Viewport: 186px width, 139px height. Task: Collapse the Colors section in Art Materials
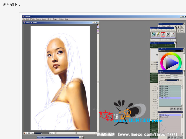click(160, 51)
